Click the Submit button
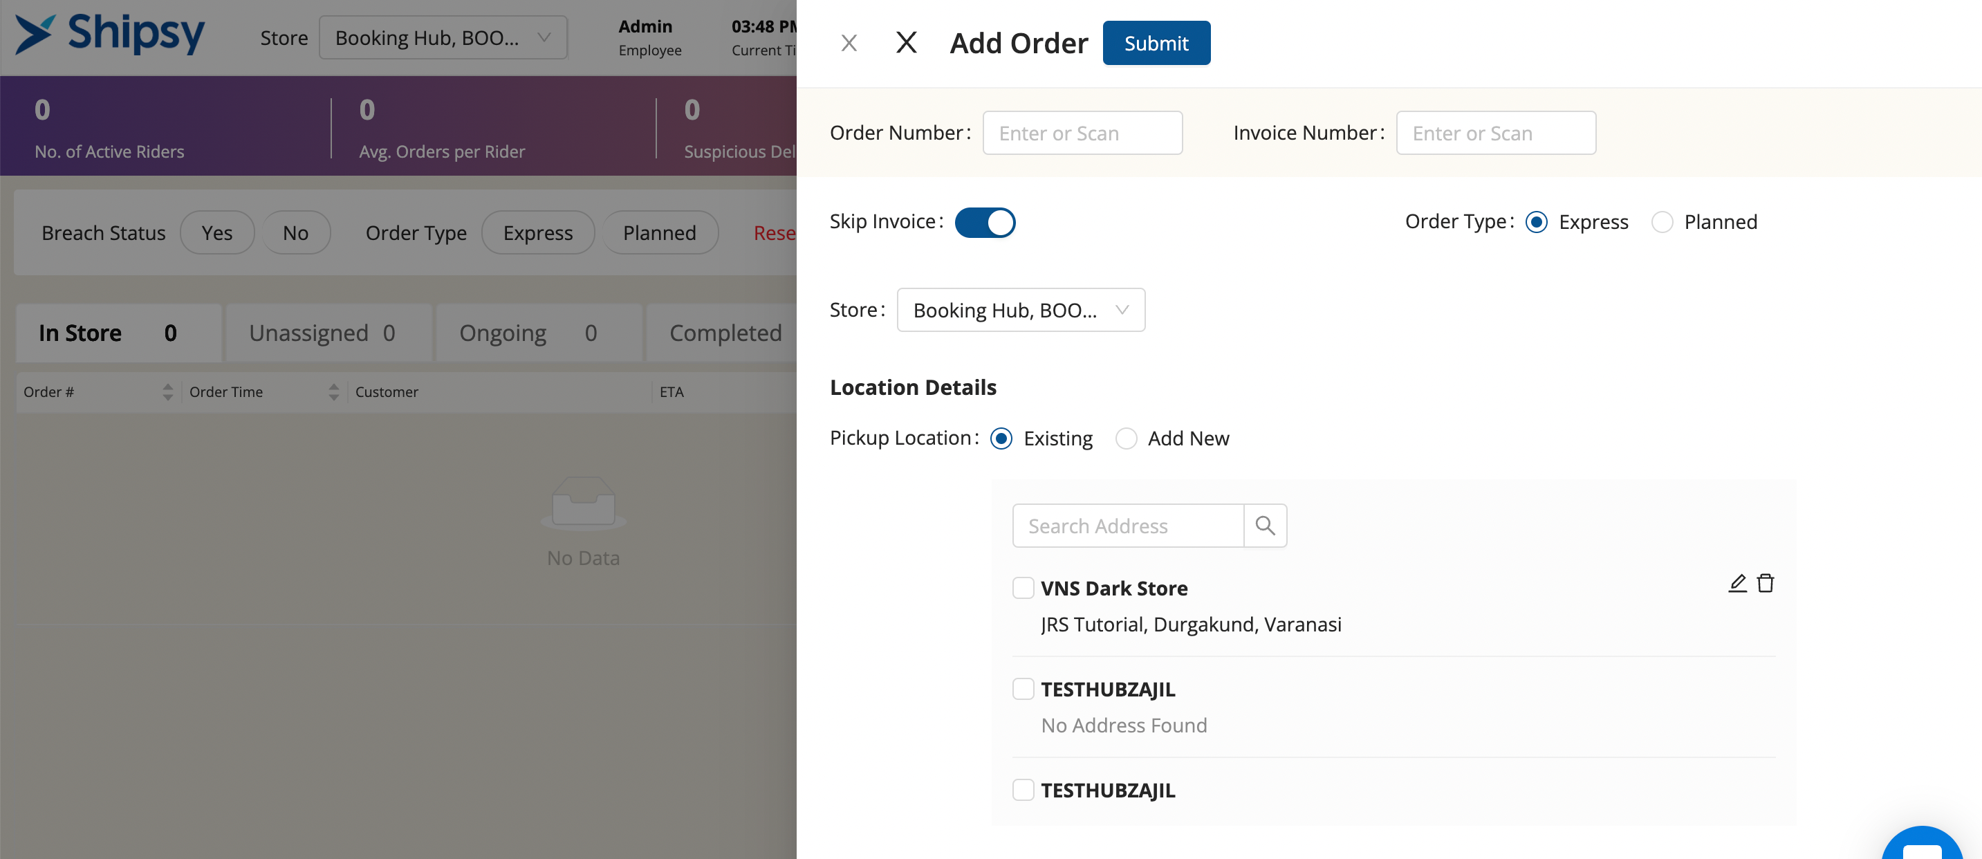The height and width of the screenshot is (859, 1982). coord(1156,43)
